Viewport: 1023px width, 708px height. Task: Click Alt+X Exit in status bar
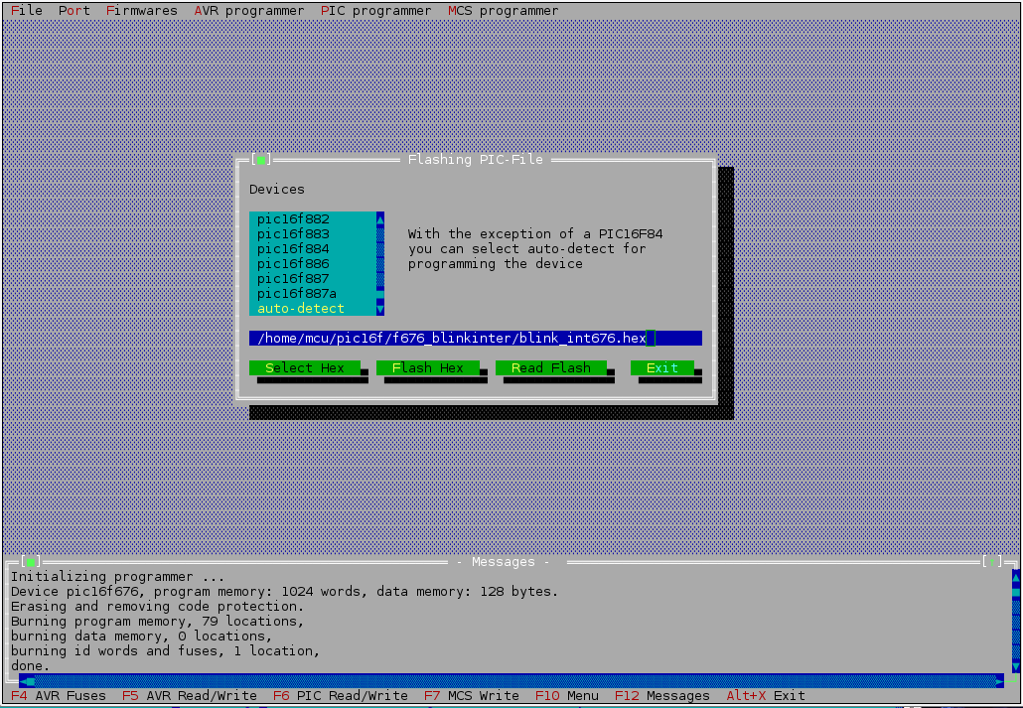(x=766, y=696)
